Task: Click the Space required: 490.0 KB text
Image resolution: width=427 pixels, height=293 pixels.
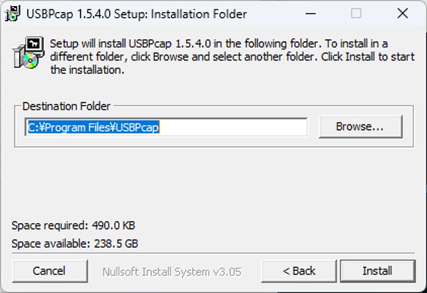Action: (73, 226)
